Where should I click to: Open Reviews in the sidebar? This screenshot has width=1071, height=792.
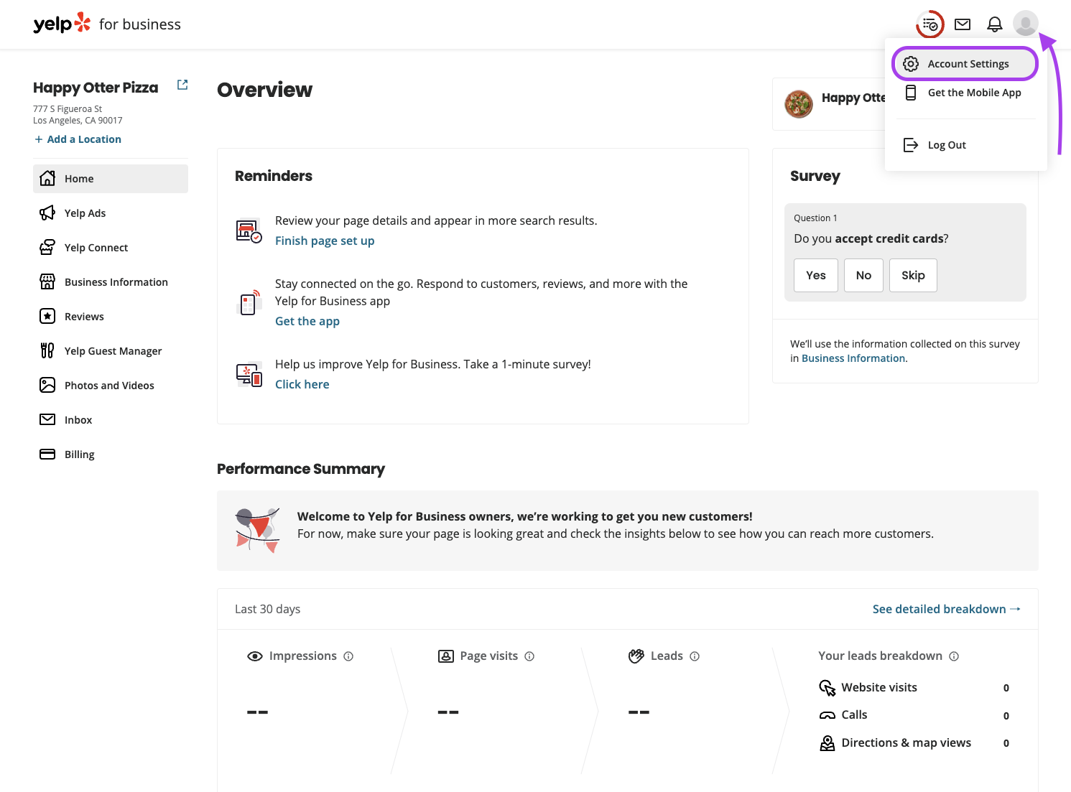[111, 317]
